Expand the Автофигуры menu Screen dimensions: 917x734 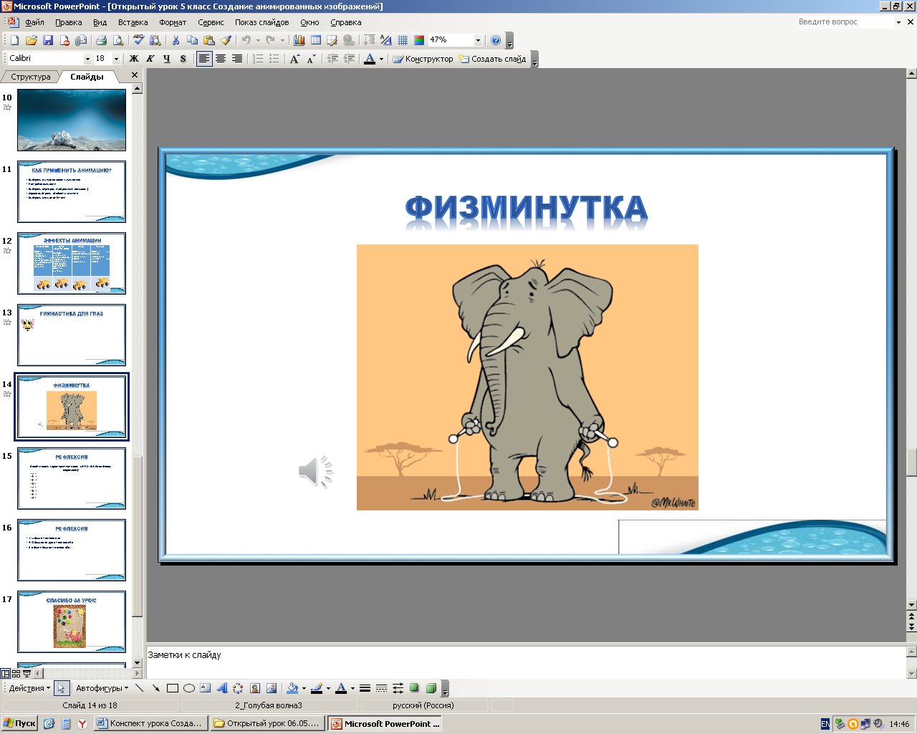tap(102, 688)
